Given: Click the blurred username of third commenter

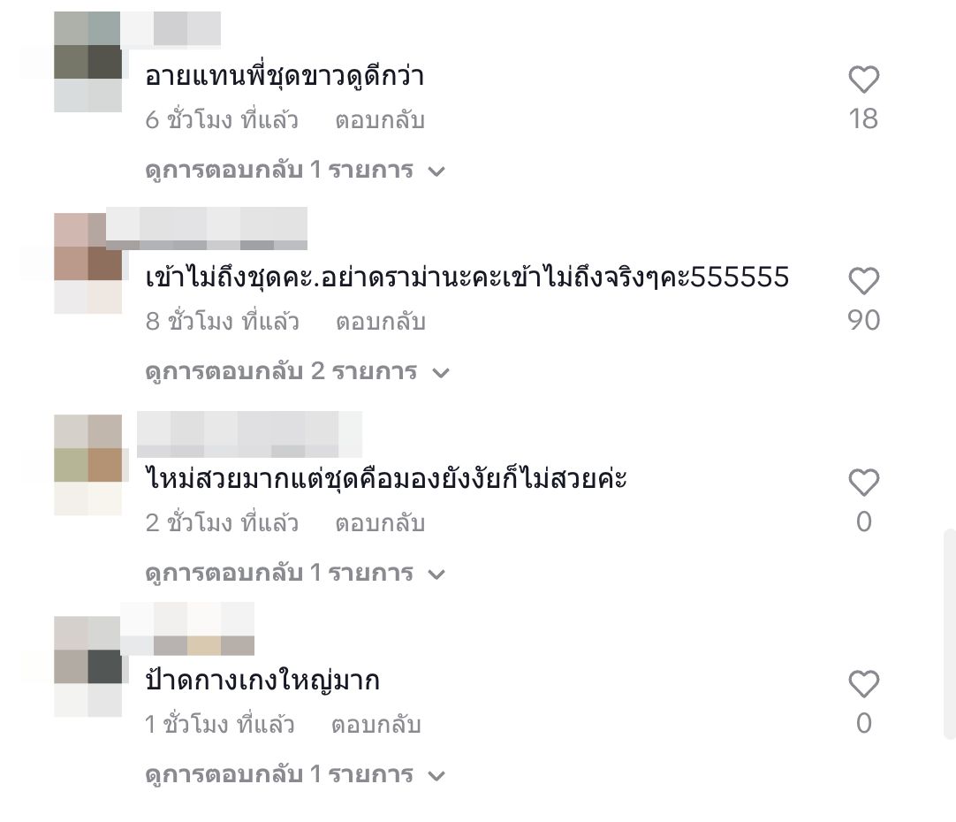Looking at the screenshot, I should pos(249,434).
